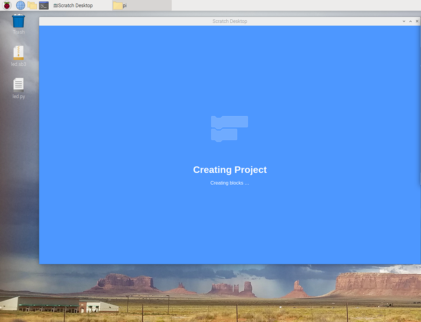Screen dimensions: 421x322
Task: Launch the web browser globe icon
Action: click(21, 5)
